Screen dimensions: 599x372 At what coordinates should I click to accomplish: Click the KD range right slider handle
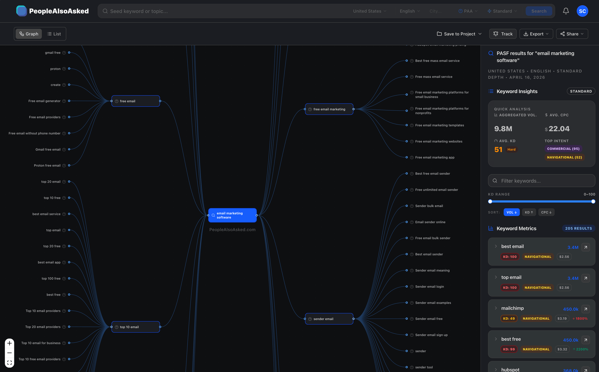click(593, 201)
